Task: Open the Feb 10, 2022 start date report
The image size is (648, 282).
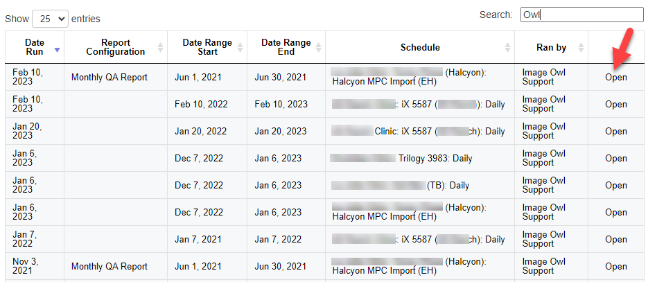Action: click(x=615, y=105)
